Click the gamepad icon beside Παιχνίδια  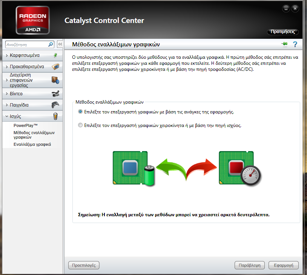click(55, 105)
